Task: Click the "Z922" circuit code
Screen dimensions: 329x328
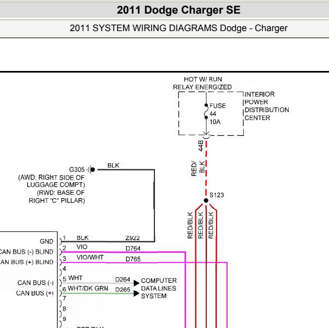Action: pos(133,238)
